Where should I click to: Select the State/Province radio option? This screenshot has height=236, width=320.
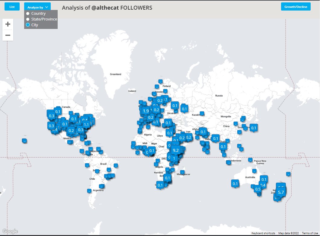pos(28,19)
